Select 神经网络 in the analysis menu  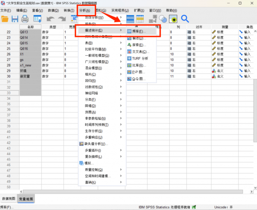(102, 93)
